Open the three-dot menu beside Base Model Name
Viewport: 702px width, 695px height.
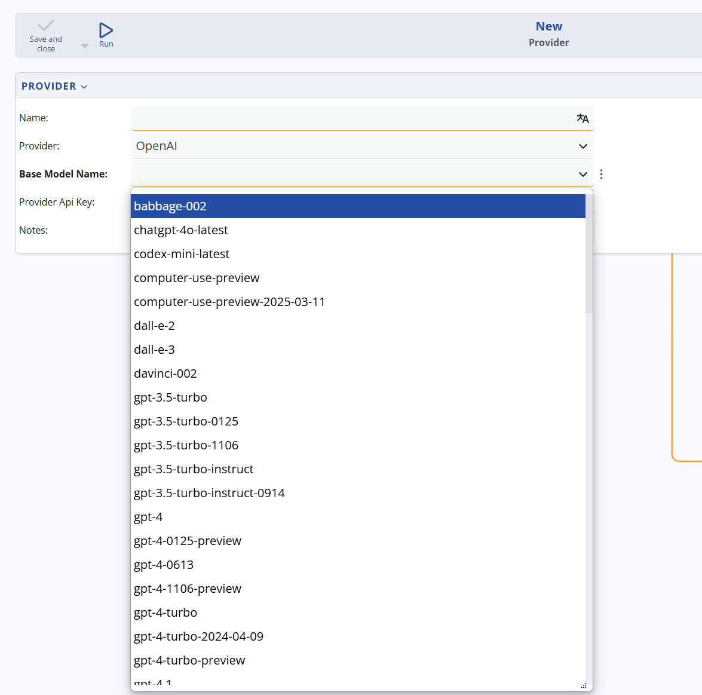pyautogui.click(x=601, y=174)
